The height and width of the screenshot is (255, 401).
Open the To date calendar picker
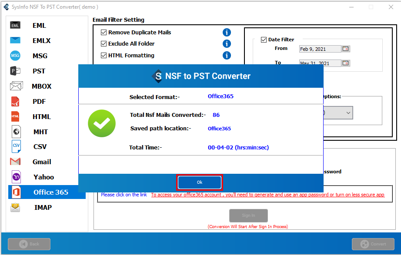pos(346,63)
